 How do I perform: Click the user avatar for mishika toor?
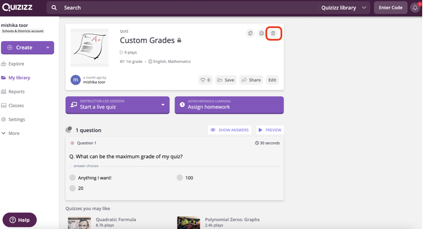[x=75, y=80]
